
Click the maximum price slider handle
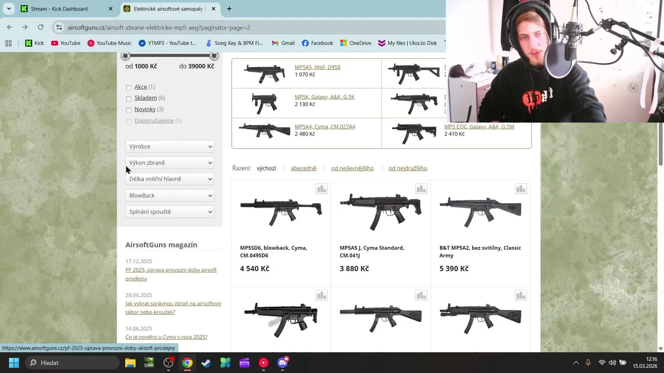[214, 55]
